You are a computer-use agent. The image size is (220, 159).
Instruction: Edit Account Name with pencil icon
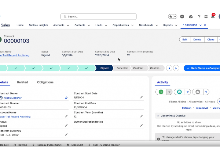point(66,116)
